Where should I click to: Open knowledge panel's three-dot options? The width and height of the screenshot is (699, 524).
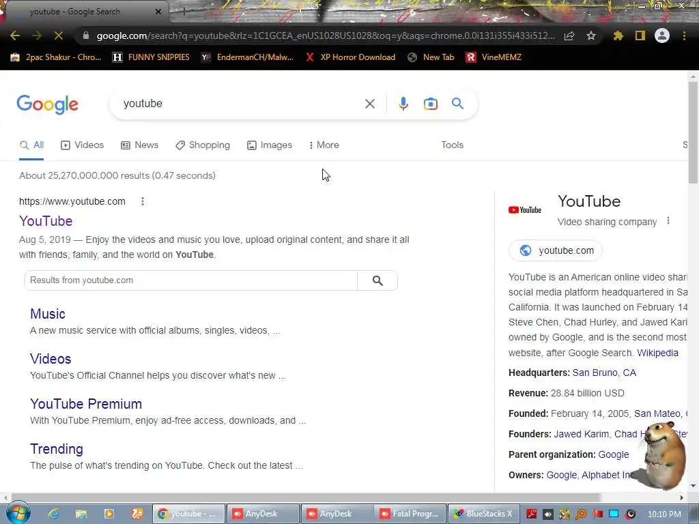[x=668, y=220]
